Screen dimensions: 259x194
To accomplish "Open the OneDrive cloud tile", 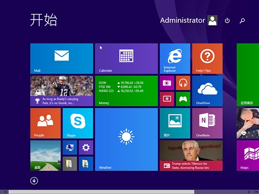I will [x=207, y=91].
